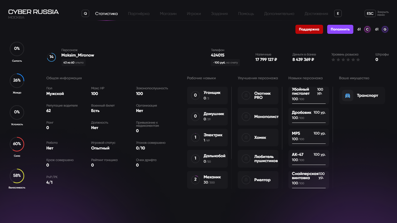Click the lock icon next to Риелтор
397x223 pixels.
click(x=246, y=180)
